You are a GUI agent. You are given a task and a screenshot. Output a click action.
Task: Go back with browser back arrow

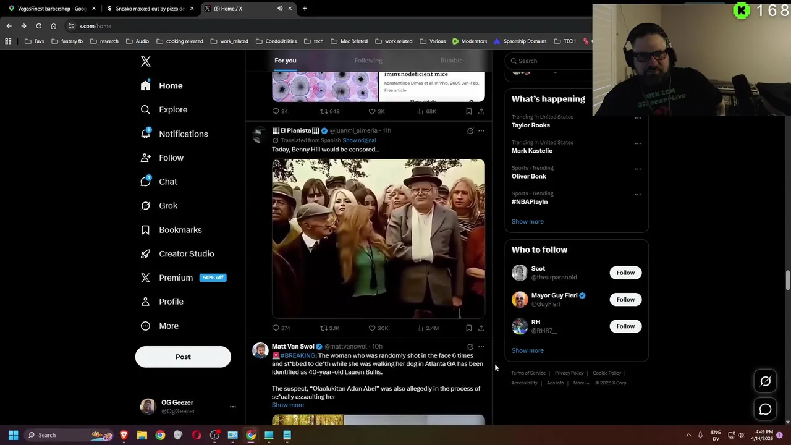9,26
